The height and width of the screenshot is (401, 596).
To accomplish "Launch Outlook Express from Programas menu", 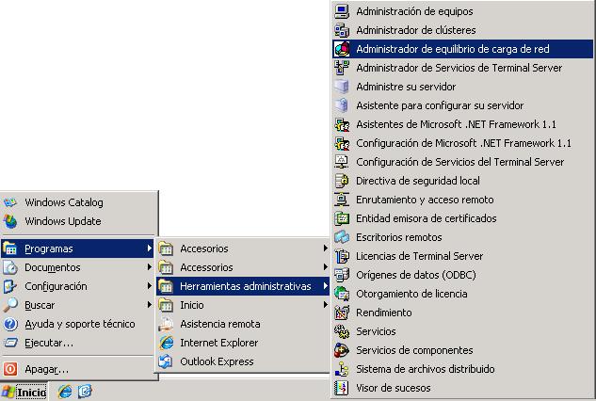I will tap(243, 361).
